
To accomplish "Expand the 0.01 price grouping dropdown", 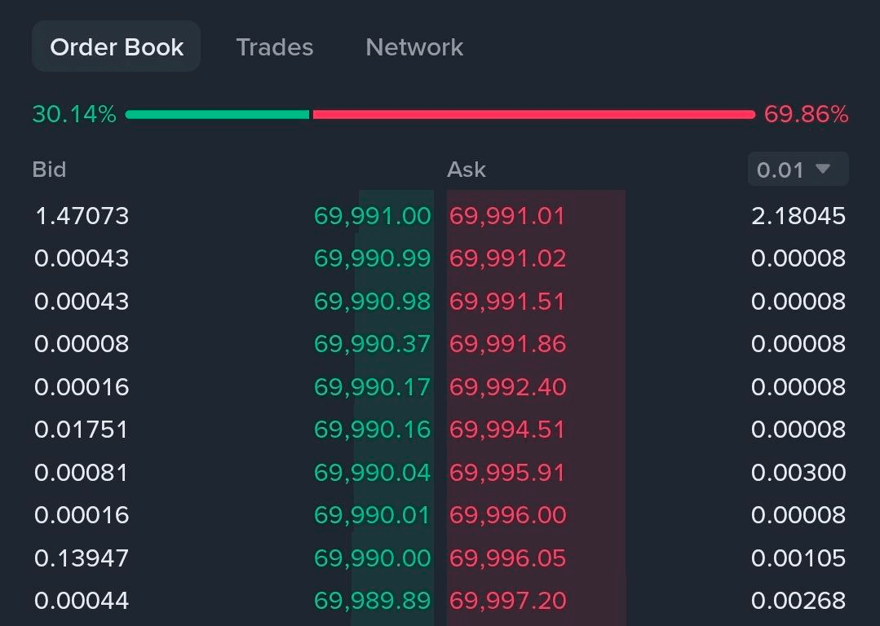I will 797,170.
